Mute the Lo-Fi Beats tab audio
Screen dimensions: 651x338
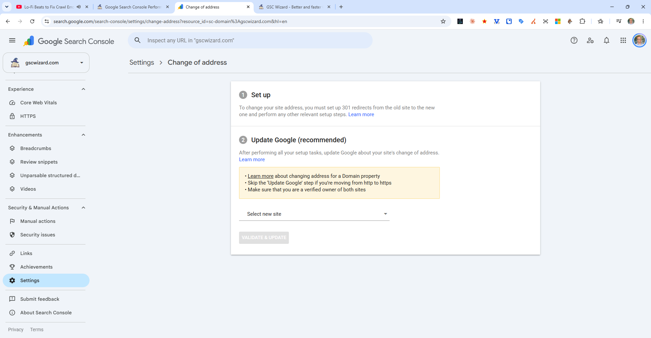[79, 7]
